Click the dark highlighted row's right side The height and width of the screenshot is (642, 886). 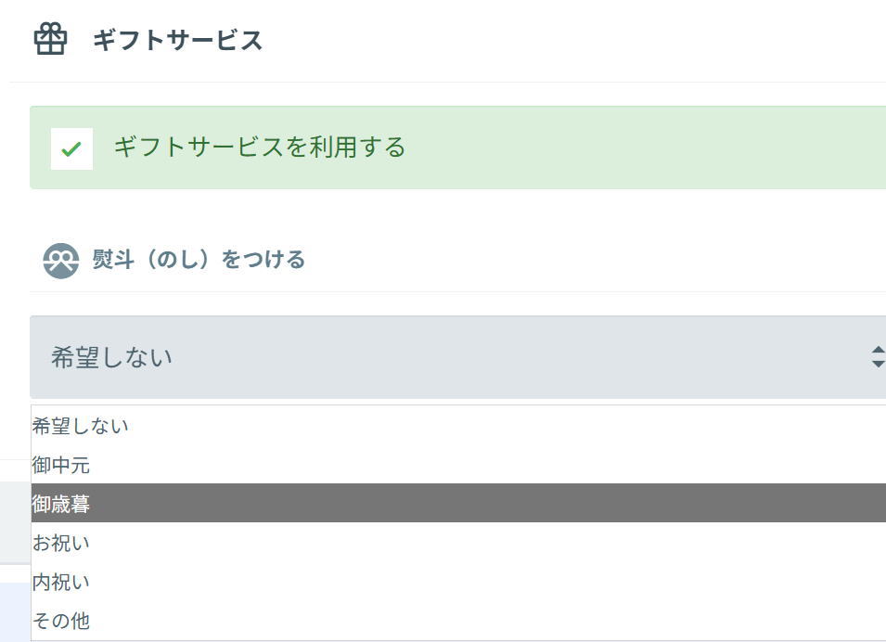click(x=742, y=504)
